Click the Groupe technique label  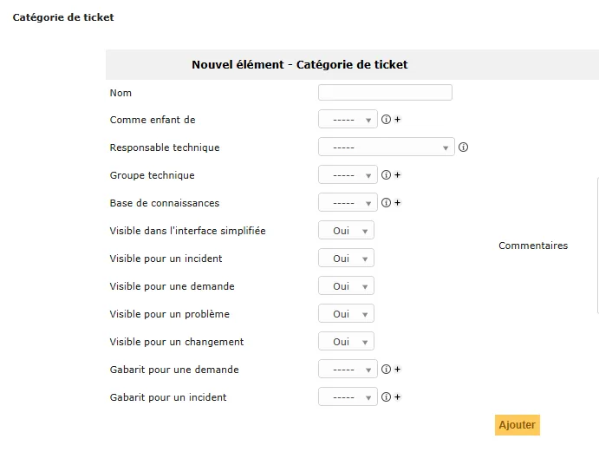point(152,175)
